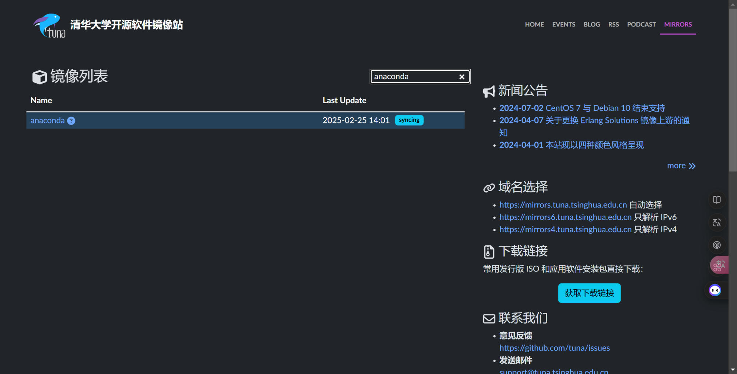Go to the HOME nav item

click(x=534, y=24)
